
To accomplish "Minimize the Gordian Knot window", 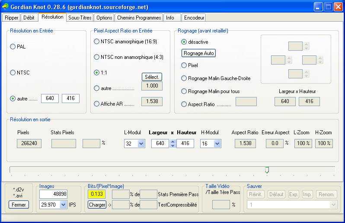I will click(318, 7).
